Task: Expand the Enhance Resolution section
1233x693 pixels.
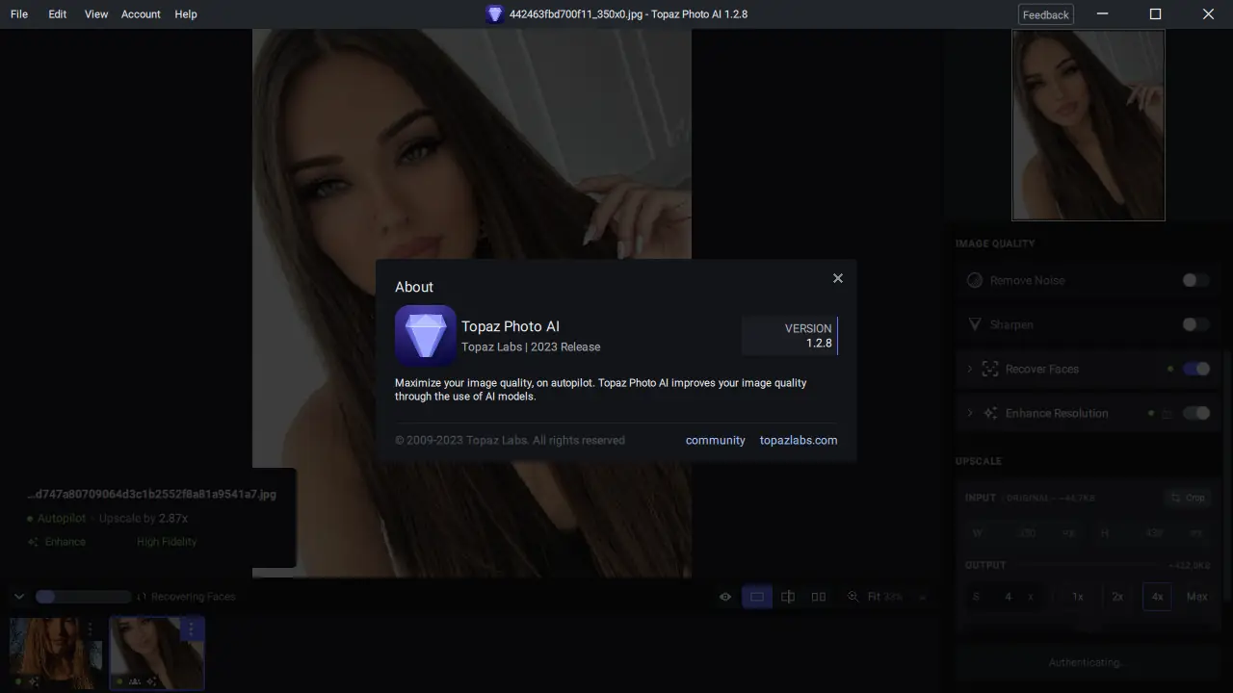Action: [970, 413]
